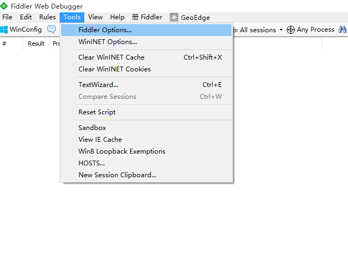Open the Rules menu

[x=47, y=17]
